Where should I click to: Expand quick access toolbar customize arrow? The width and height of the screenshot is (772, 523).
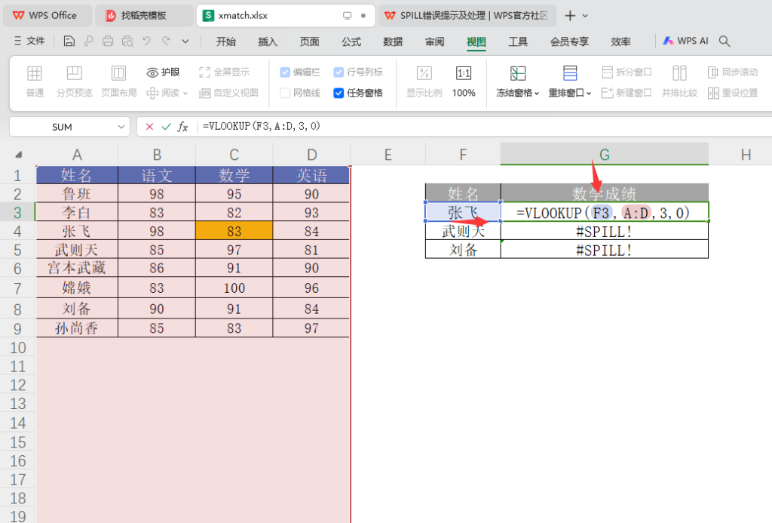coord(185,42)
